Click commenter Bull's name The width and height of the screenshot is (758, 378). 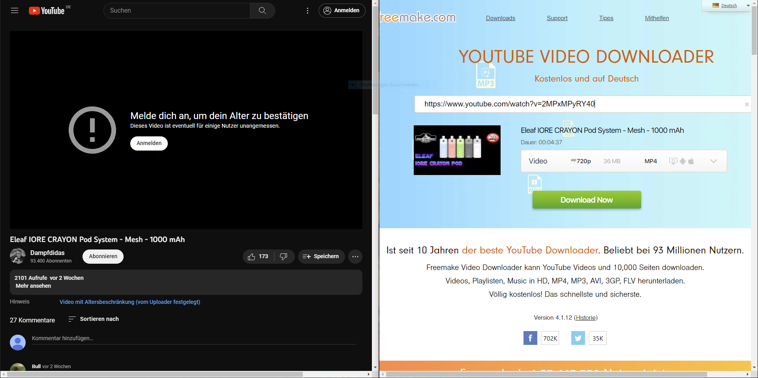(x=36, y=367)
